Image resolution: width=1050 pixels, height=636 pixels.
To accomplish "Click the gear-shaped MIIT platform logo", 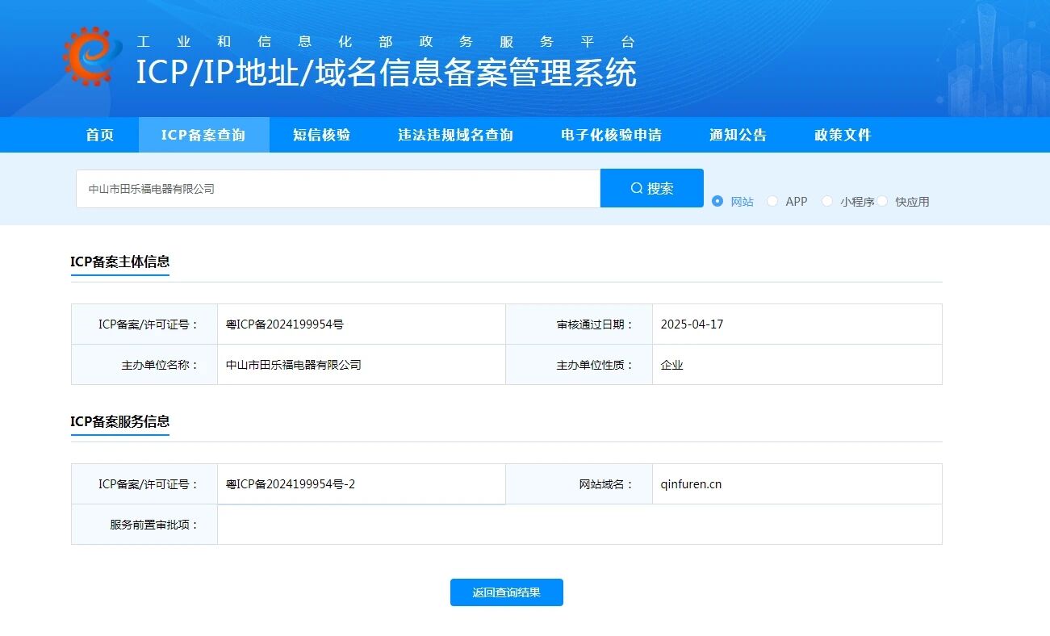I will 90,55.
